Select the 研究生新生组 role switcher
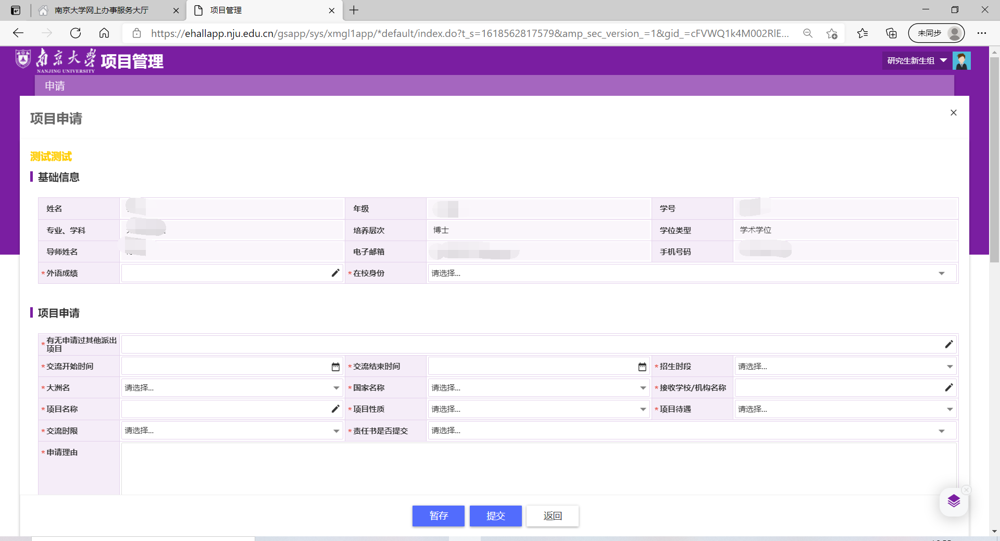Viewport: 1000px width, 541px height. [x=916, y=61]
